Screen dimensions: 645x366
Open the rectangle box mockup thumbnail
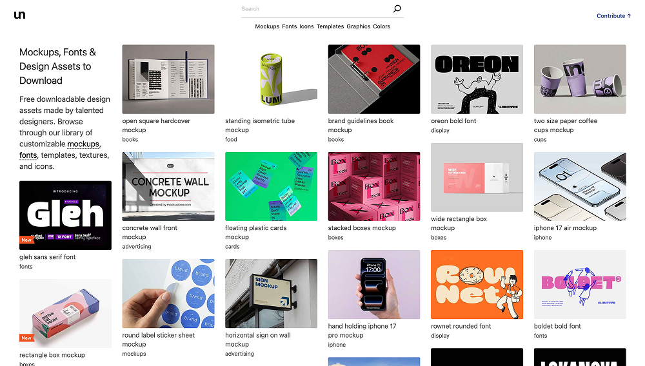pyautogui.click(x=65, y=313)
